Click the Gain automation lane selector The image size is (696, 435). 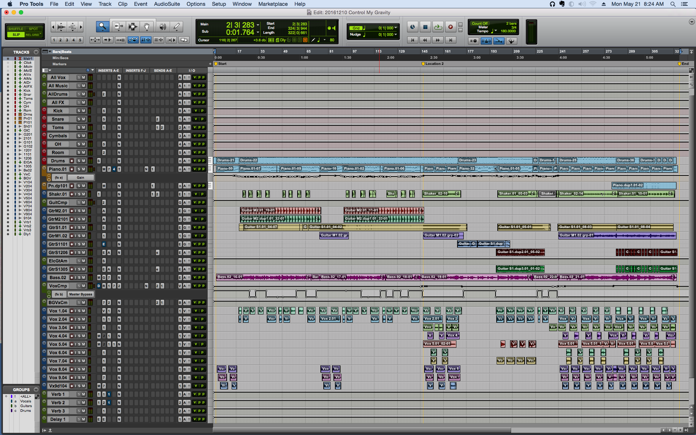[80, 178]
